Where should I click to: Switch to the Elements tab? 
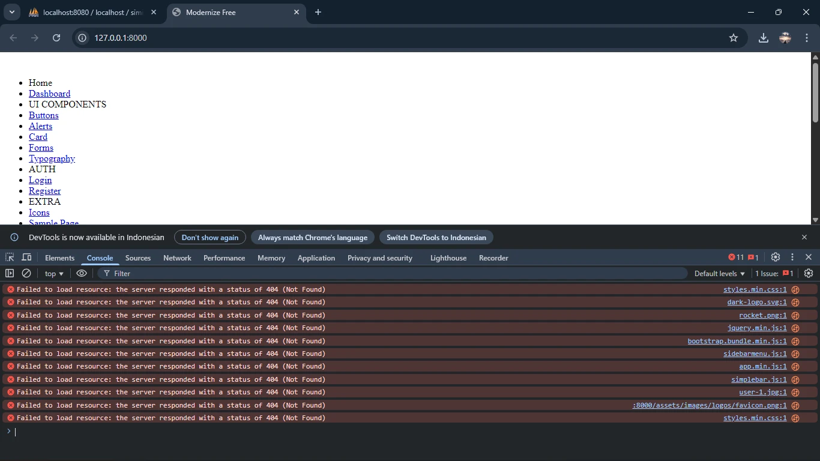tap(59, 258)
